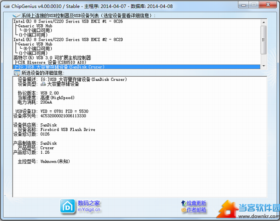Select CSR Bluecore 设备 (CSR8510 A10) row
The width and height of the screenshot is (280, 221).
point(52,63)
